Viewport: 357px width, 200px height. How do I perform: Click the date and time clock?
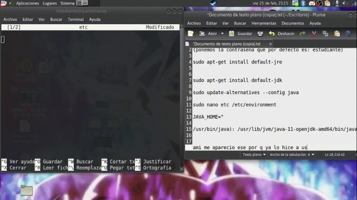[270, 3]
